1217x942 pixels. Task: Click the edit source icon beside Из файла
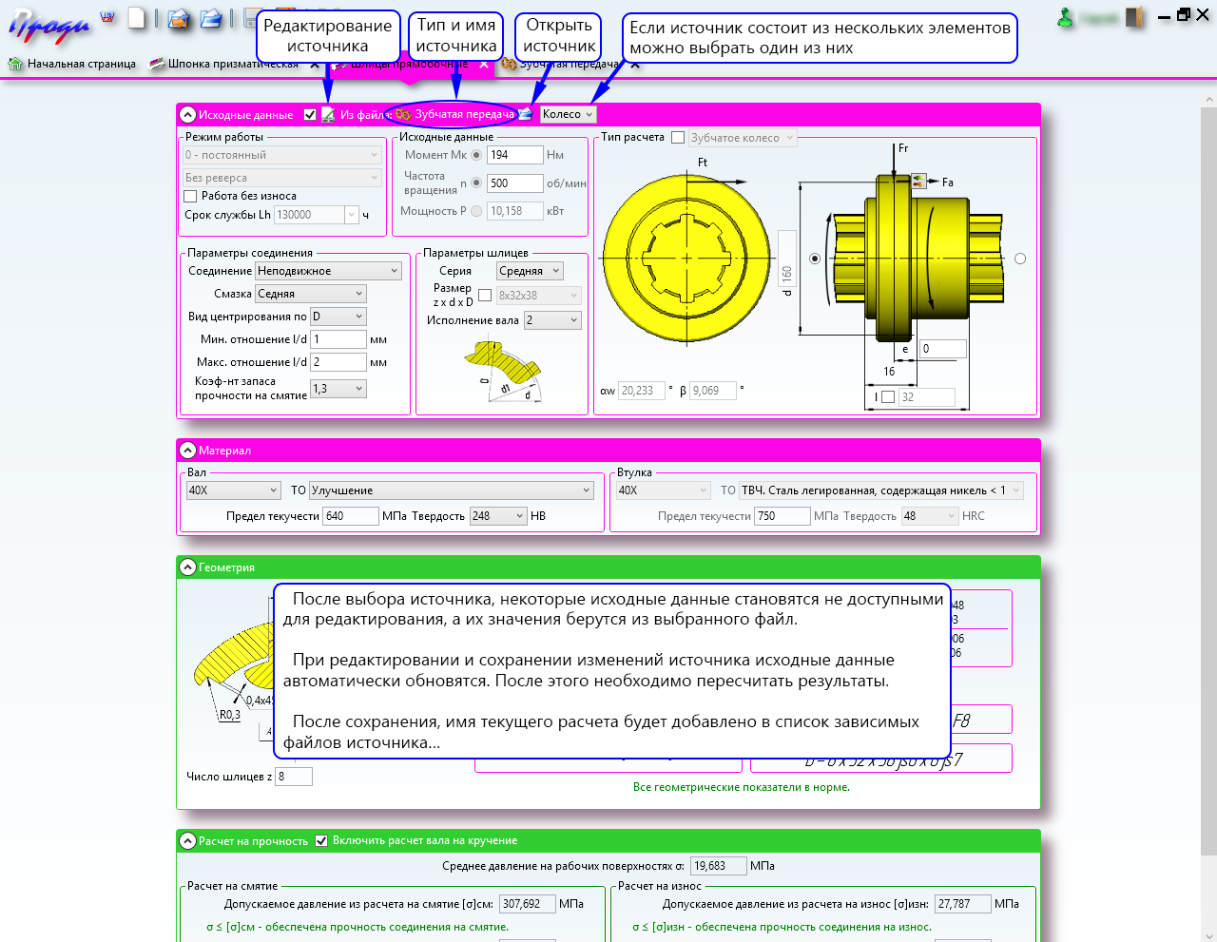point(328,115)
